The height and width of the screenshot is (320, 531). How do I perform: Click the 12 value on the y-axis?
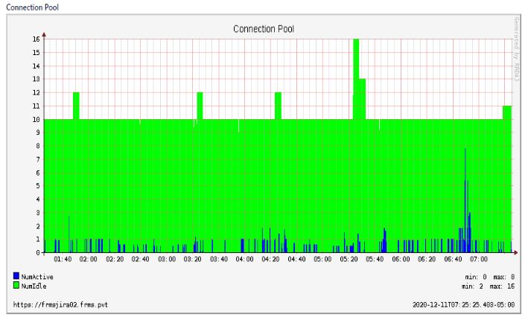(x=36, y=93)
